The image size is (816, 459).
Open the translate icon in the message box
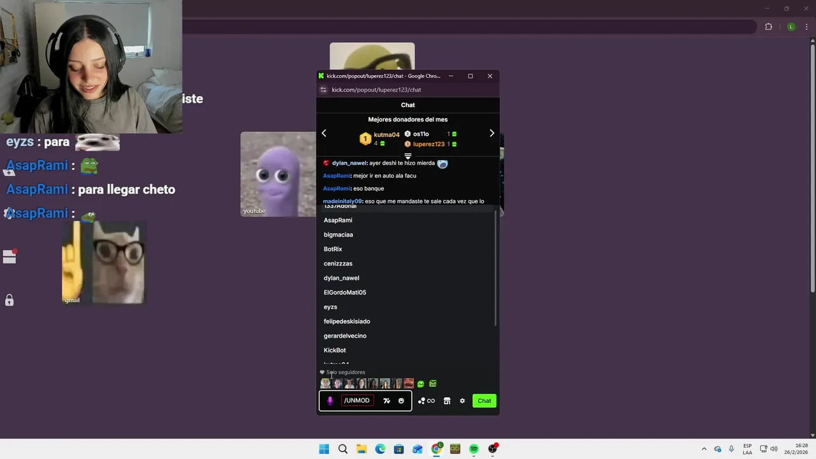[386, 401]
